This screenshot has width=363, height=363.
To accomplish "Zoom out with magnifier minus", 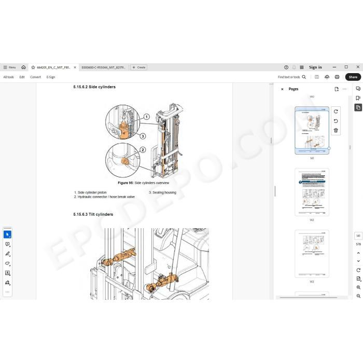I will [358, 296].
